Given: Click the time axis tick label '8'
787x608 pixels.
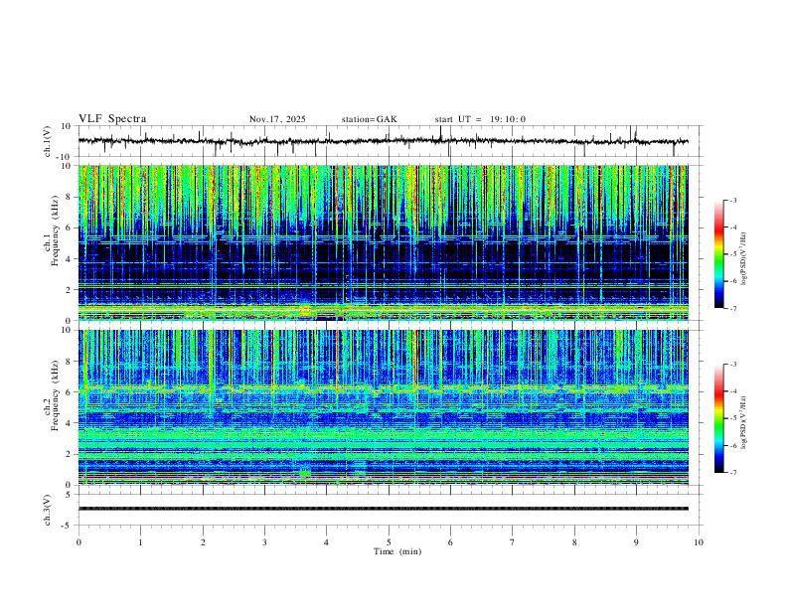Looking at the screenshot, I should tap(574, 542).
